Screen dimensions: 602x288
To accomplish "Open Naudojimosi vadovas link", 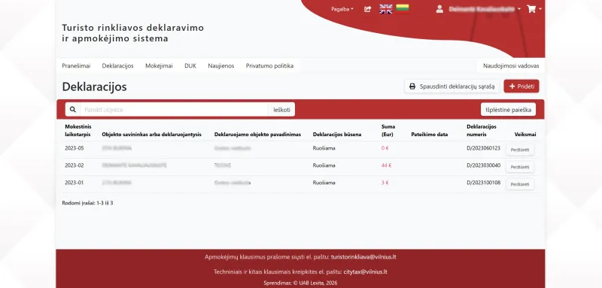I will click(x=511, y=66).
